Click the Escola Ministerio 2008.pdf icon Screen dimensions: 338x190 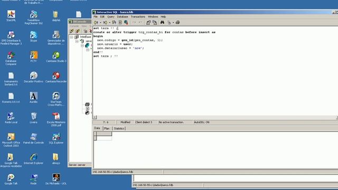click(x=56, y=119)
